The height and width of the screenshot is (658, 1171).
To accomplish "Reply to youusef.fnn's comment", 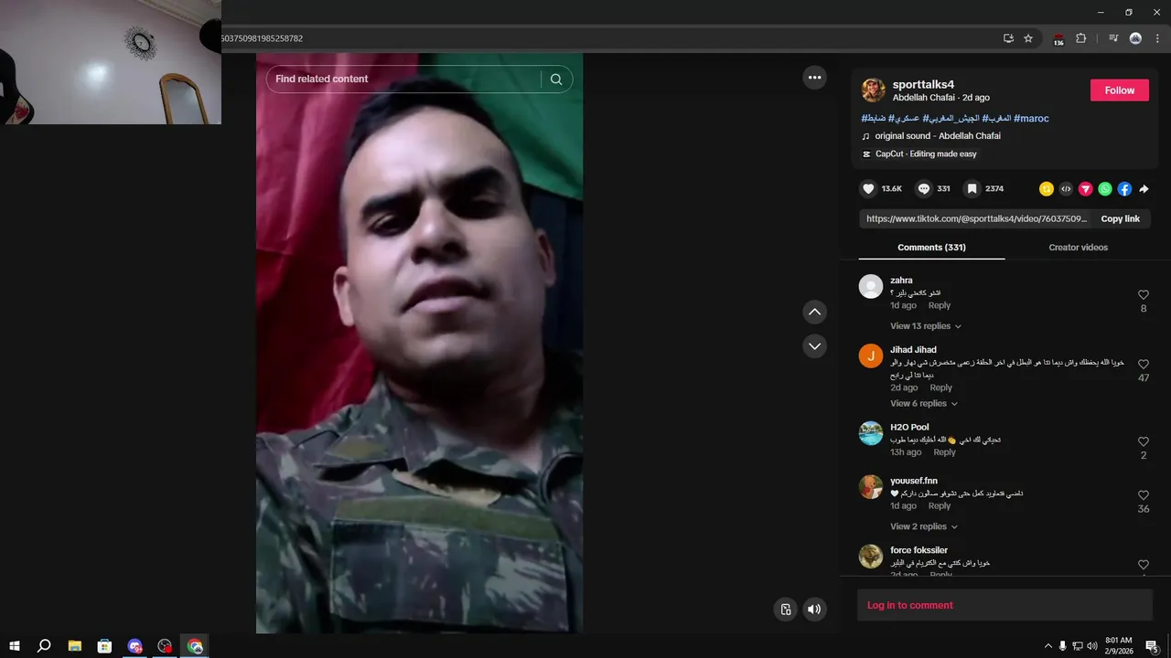I will click(x=940, y=506).
